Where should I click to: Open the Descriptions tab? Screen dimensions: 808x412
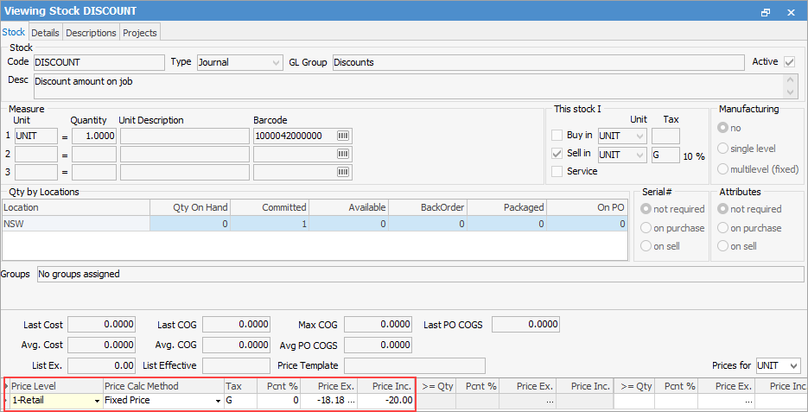coord(91,33)
